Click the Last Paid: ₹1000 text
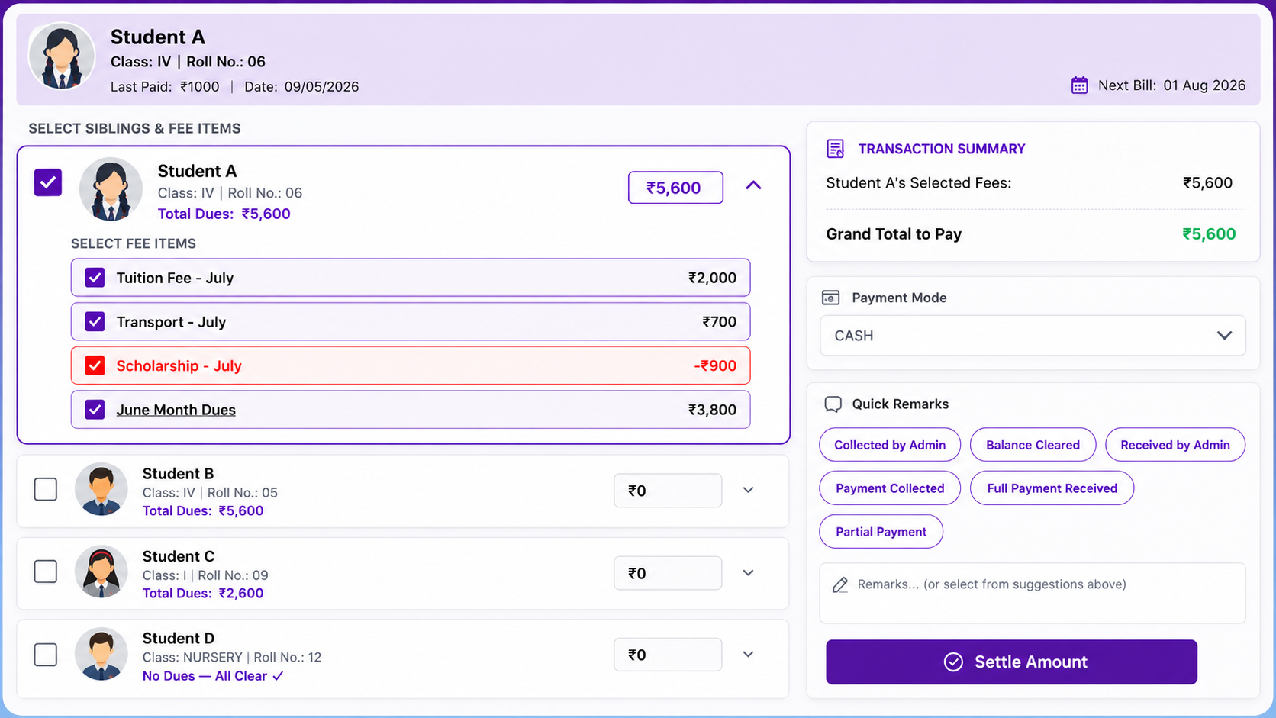The height and width of the screenshot is (718, 1276). 165,87
